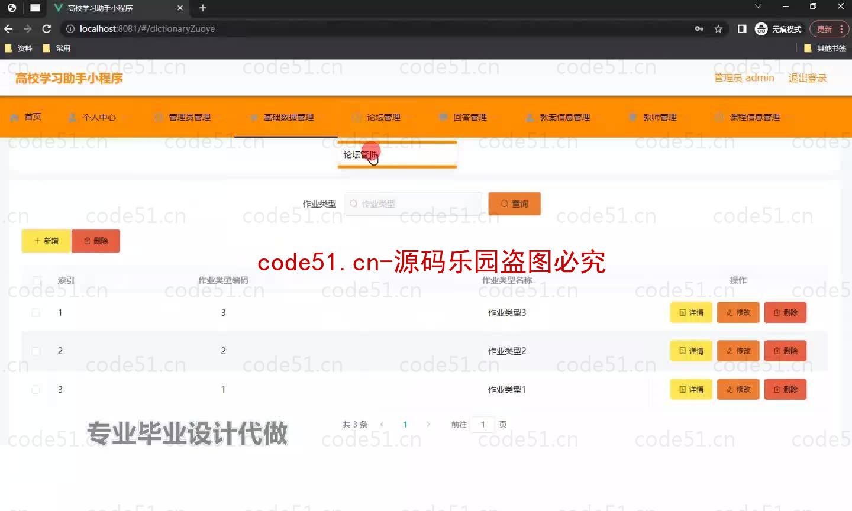This screenshot has width=852, height=511.
Task: Click the 作业类型名称 column header
Action: 507,280
